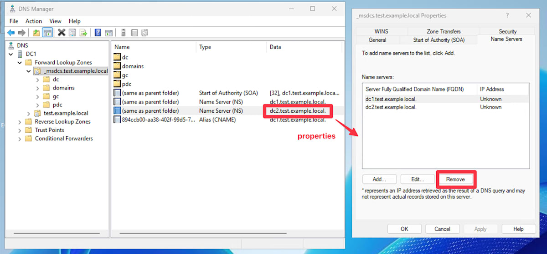
Task: Open the Help menu
Action: 75,21
